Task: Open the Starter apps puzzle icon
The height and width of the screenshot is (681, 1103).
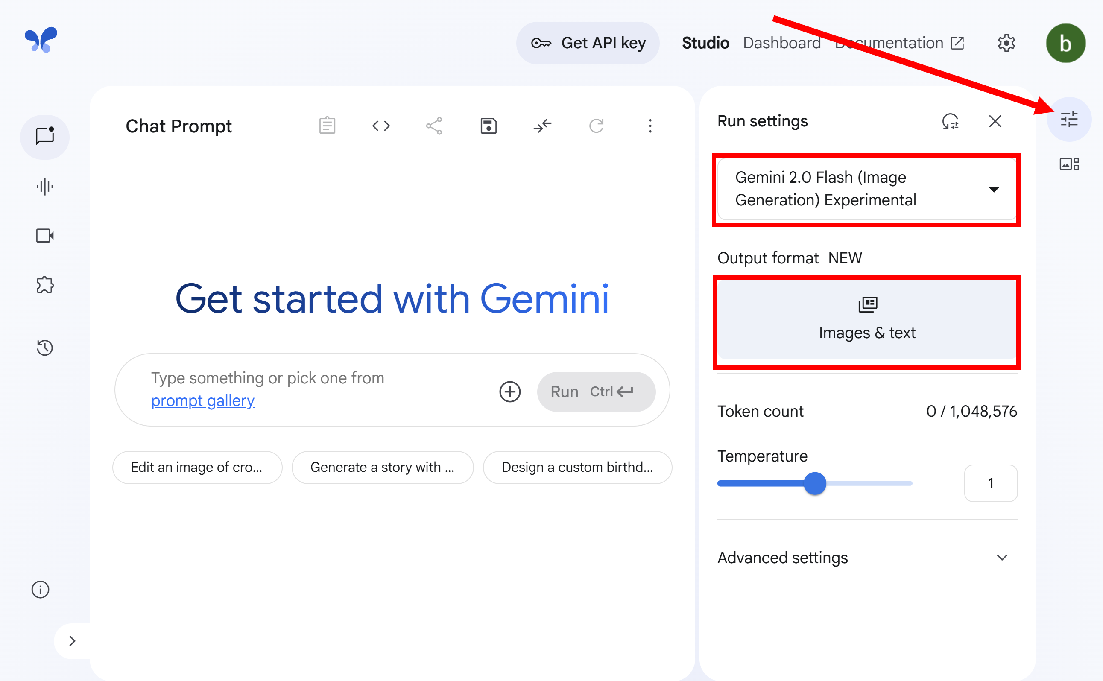Action: pyautogui.click(x=44, y=285)
